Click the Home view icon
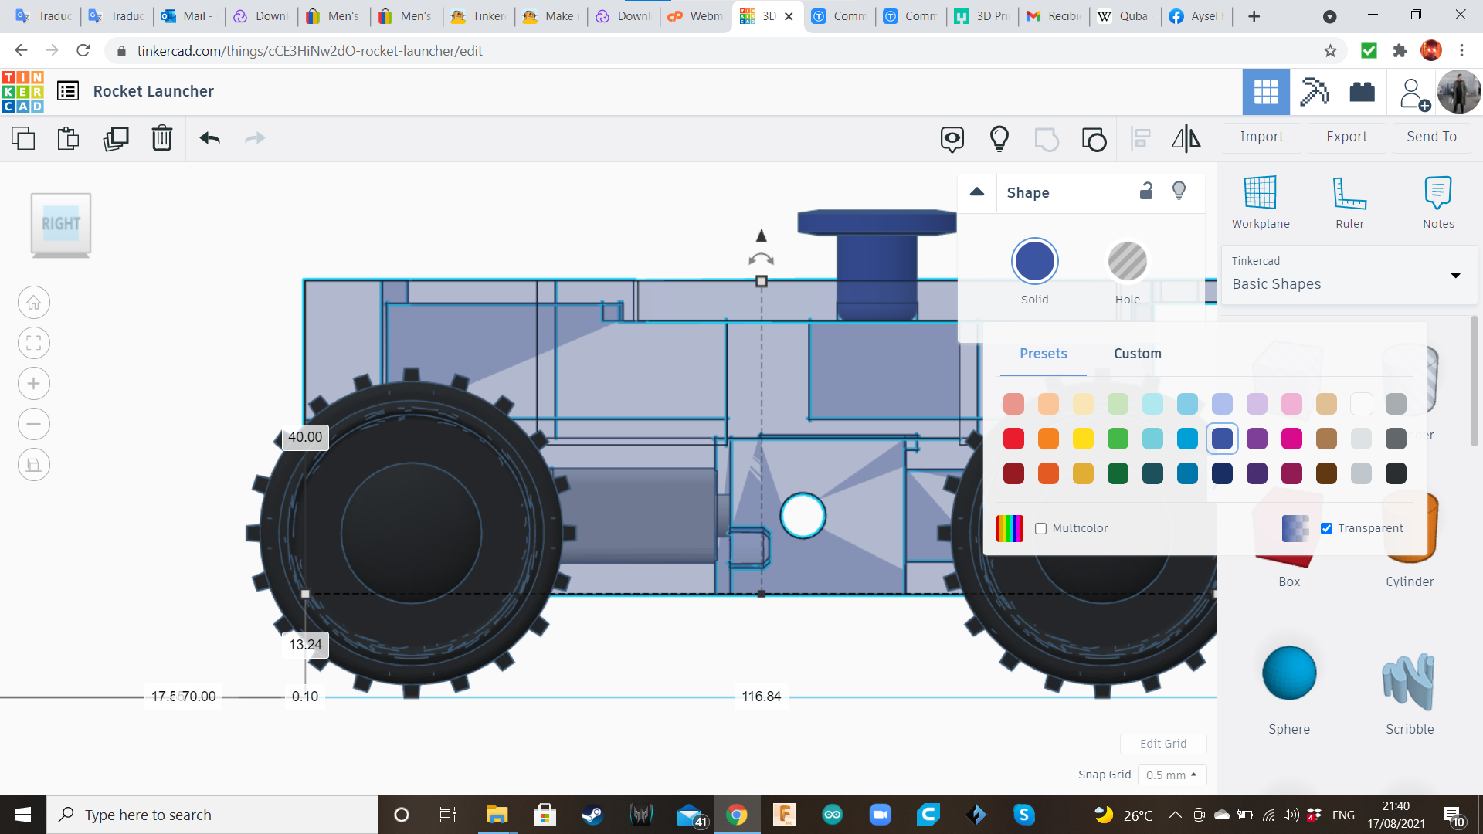Screen dimensions: 1483x834 34,303
